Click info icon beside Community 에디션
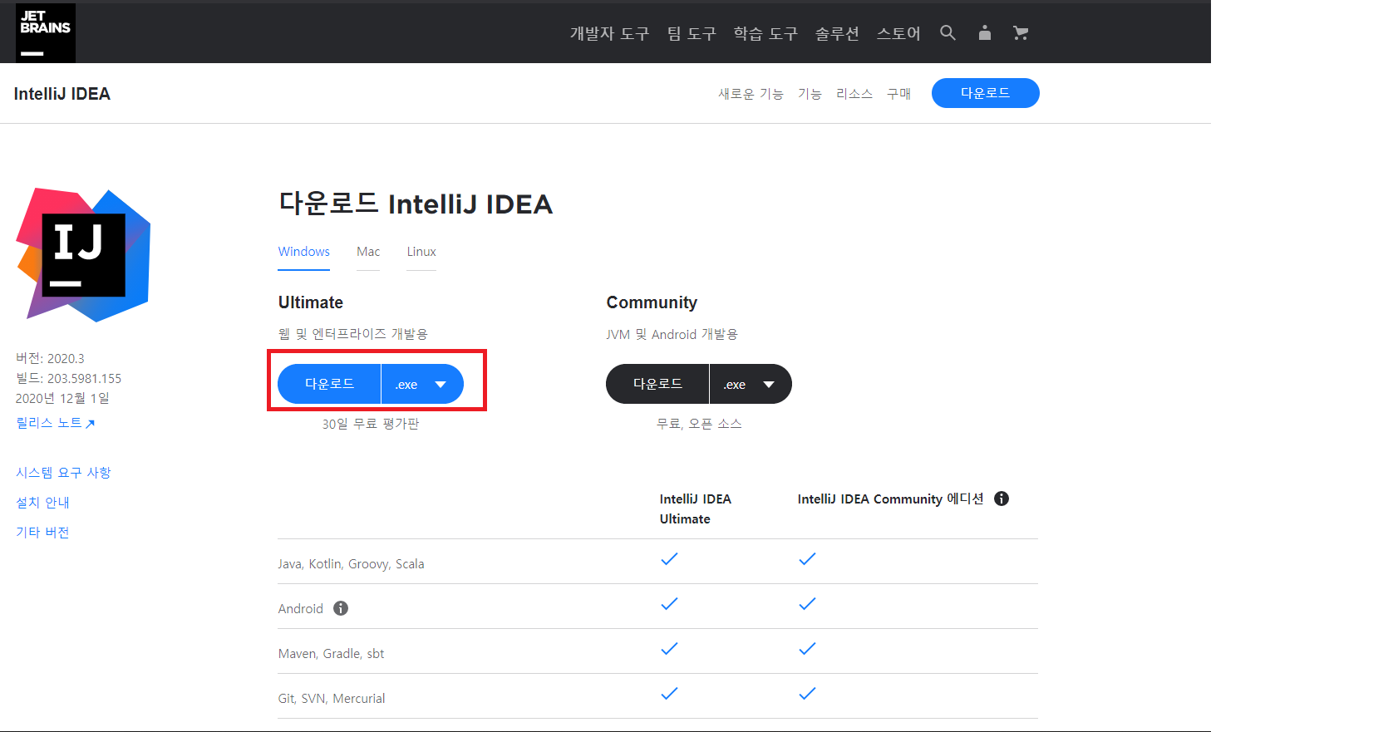The image size is (1398, 732). point(1002,499)
